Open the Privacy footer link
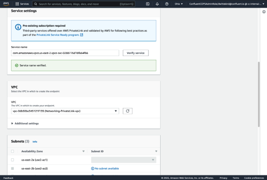Screen dimensions: 267x180 [x=224, y=178]
